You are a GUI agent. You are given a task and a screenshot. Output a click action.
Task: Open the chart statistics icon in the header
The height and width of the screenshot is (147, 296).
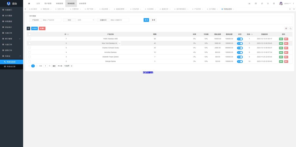point(249,3)
